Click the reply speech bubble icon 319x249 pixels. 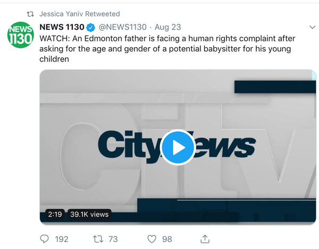[x=45, y=239]
